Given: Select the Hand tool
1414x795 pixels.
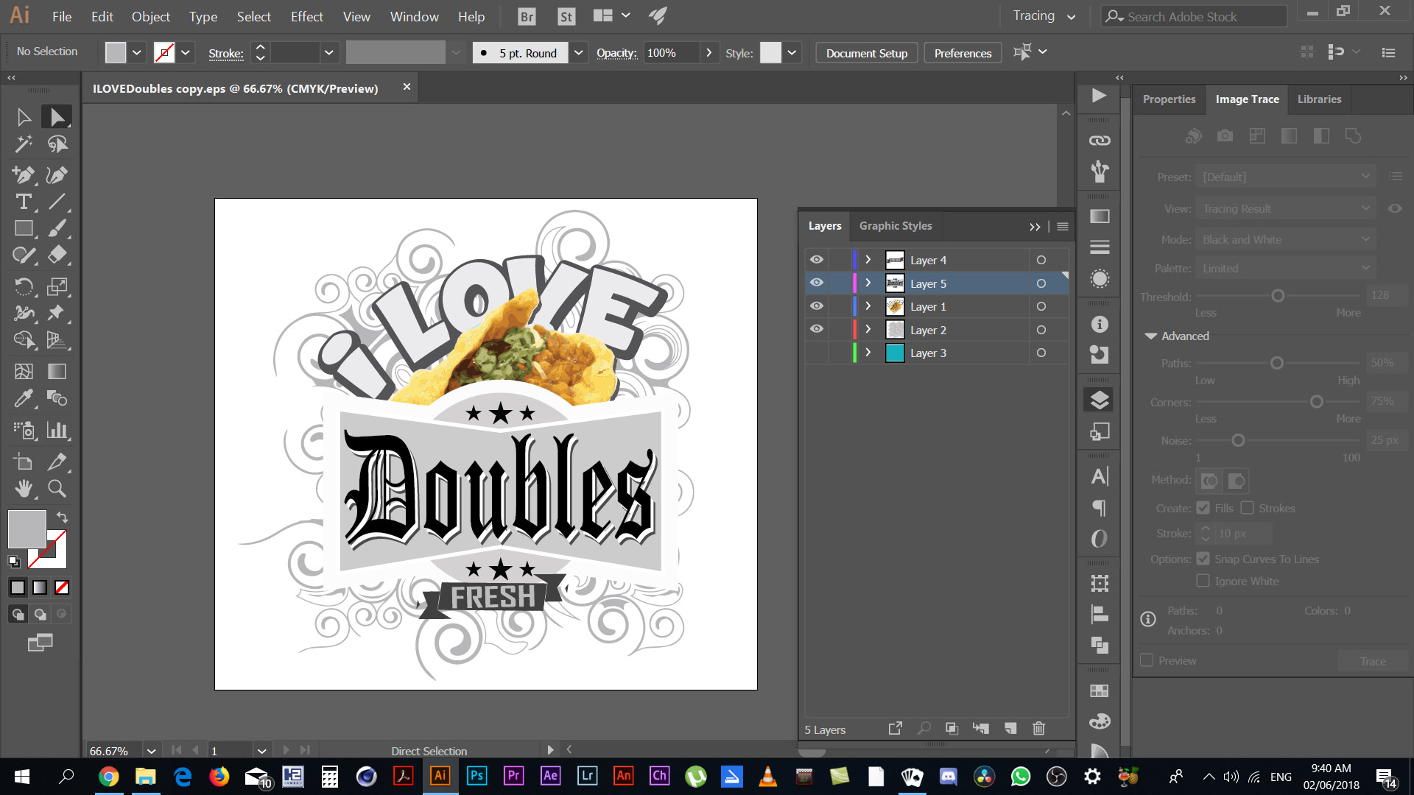Looking at the screenshot, I should [x=23, y=488].
